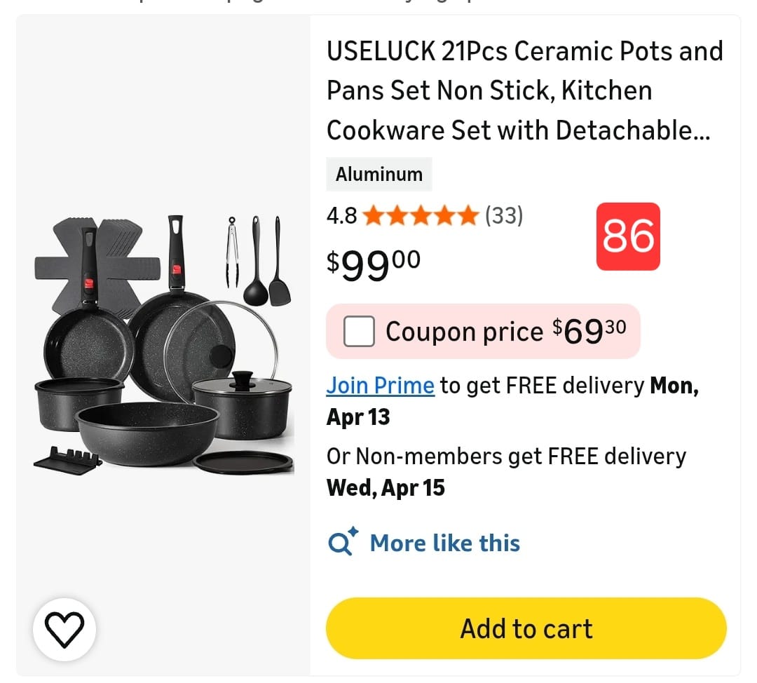Click the Aluminum material tag
Image resolution: width=757 pixels, height=683 pixels.
point(379,175)
